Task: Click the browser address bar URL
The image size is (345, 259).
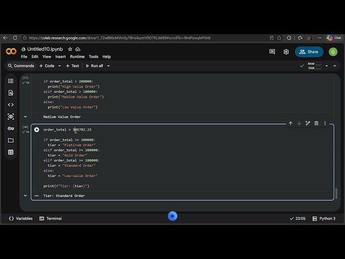Action: pyautogui.click(x=120, y=38)
